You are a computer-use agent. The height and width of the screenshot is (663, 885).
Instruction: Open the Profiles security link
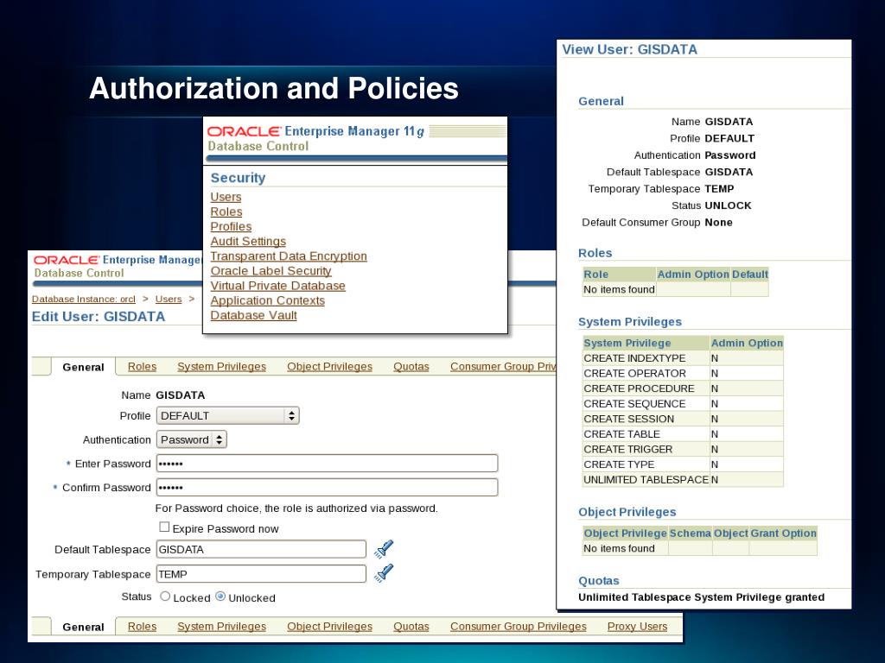point(231,226)
